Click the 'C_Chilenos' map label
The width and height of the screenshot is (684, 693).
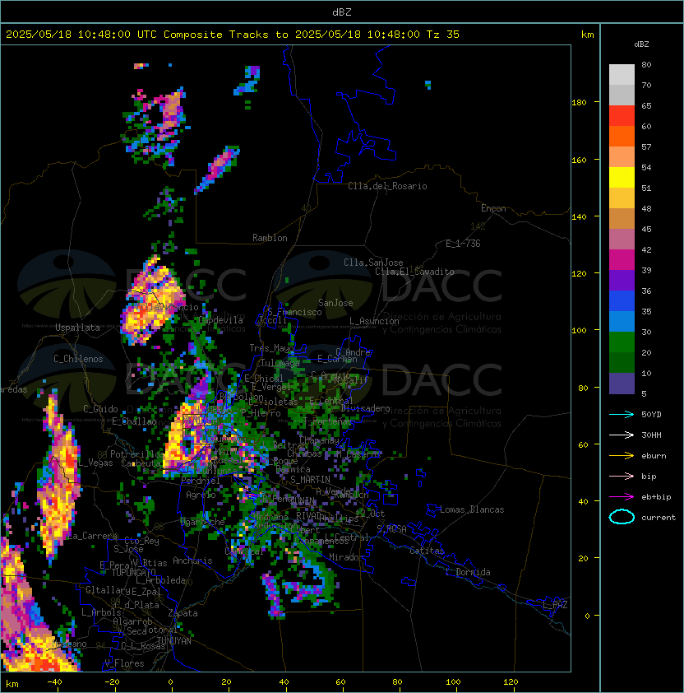click(78, 359)
